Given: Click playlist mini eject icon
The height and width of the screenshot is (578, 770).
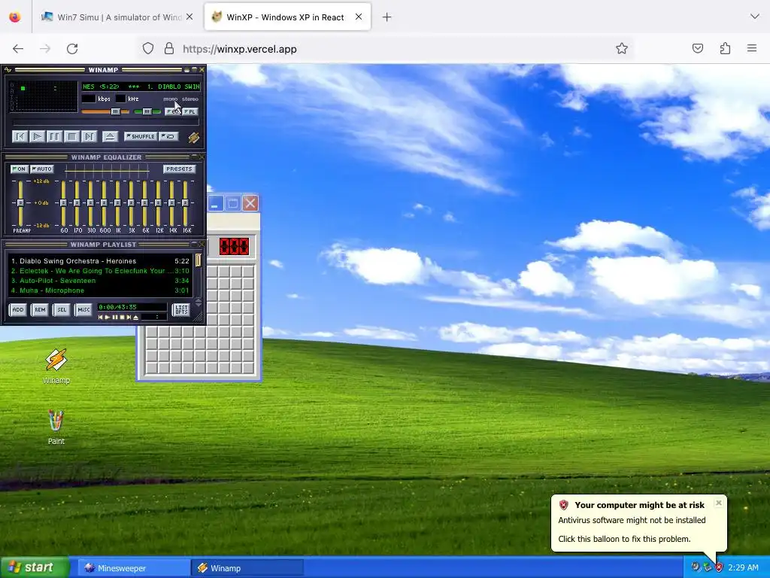Looking at the screenshot, I should pos(136,318).
